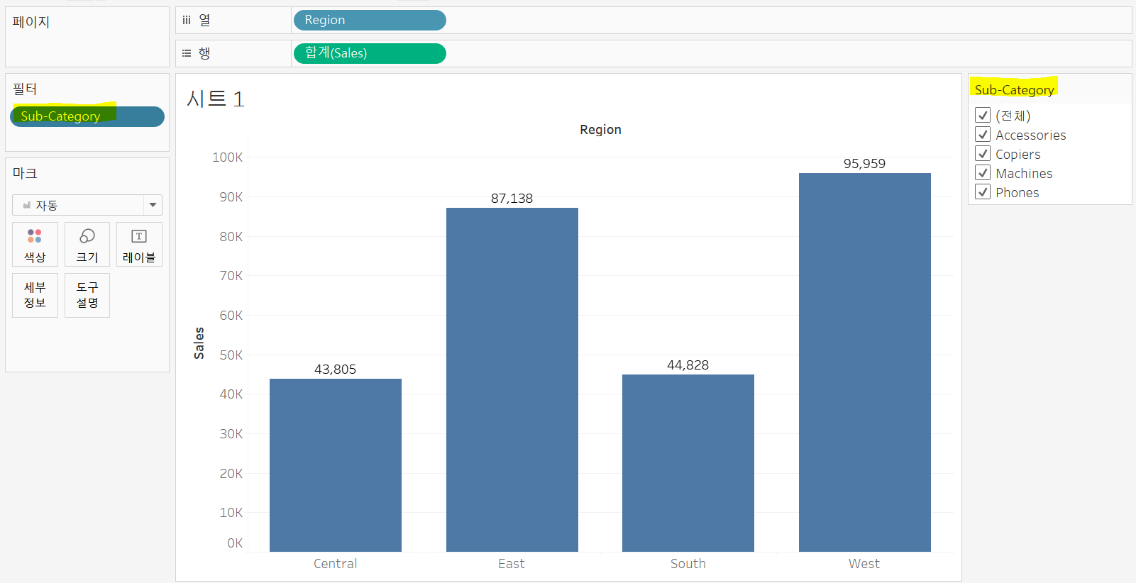Image resolution: width=1136 pixels, height=583 pixels.
Task: Click the 필터 filters shelf title
Action: coord(25,89)
